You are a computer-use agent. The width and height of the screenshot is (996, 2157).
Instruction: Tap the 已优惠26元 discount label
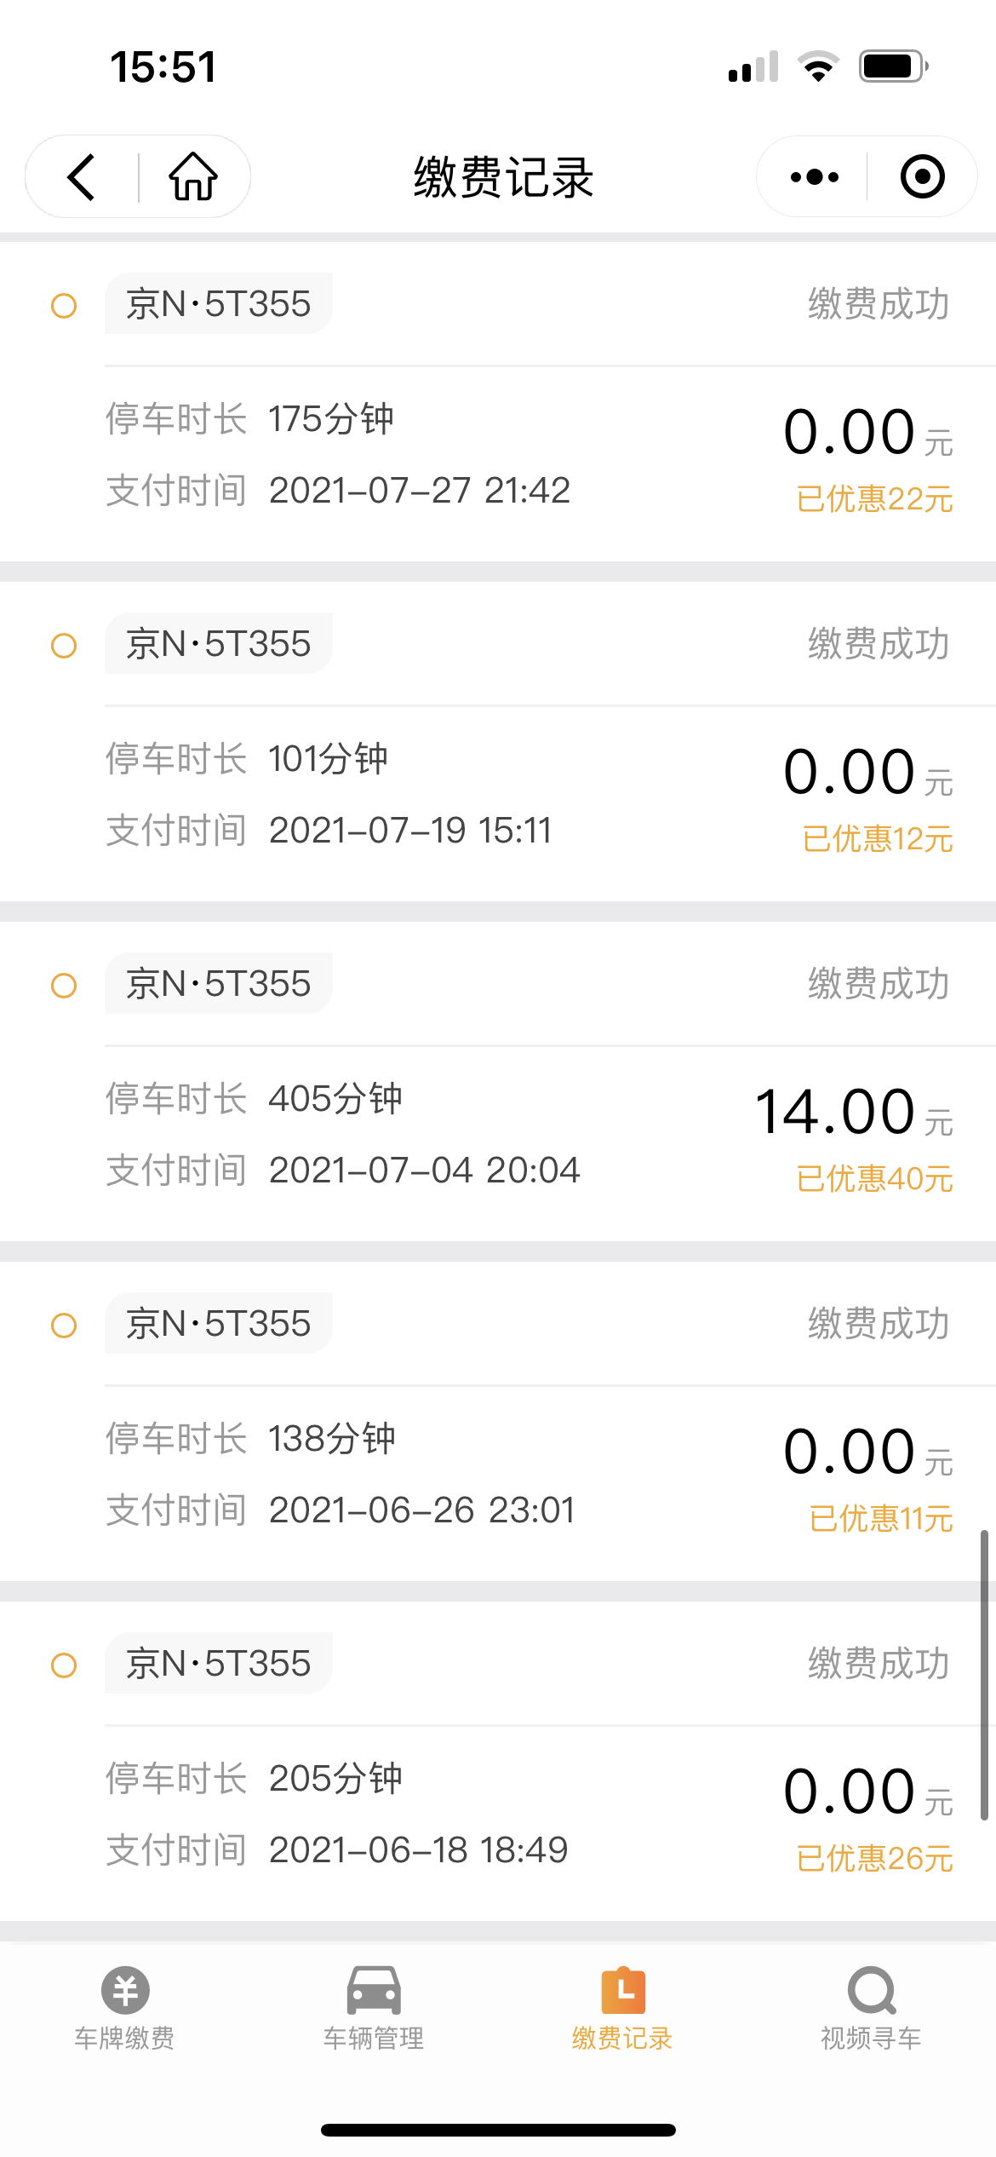(x=874, y=1859)
